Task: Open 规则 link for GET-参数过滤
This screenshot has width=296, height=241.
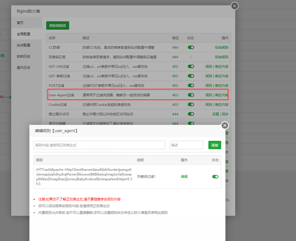Action: pyautogui.click(x=209, y=76)
